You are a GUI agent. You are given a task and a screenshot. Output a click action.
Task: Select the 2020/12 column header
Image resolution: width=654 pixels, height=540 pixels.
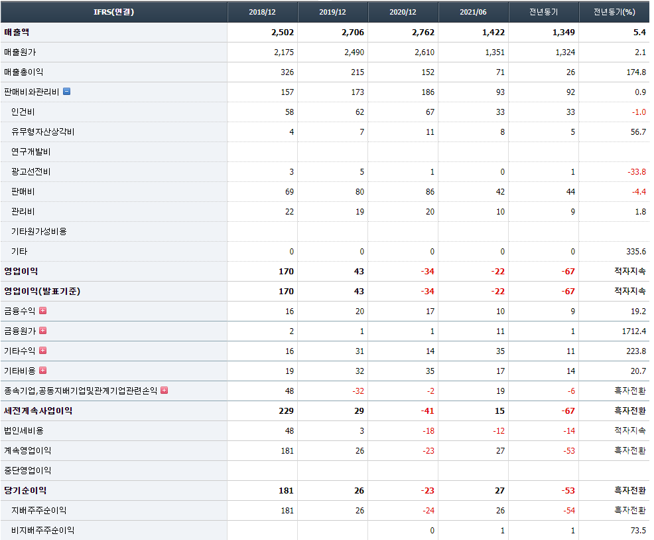click(403, 12)
